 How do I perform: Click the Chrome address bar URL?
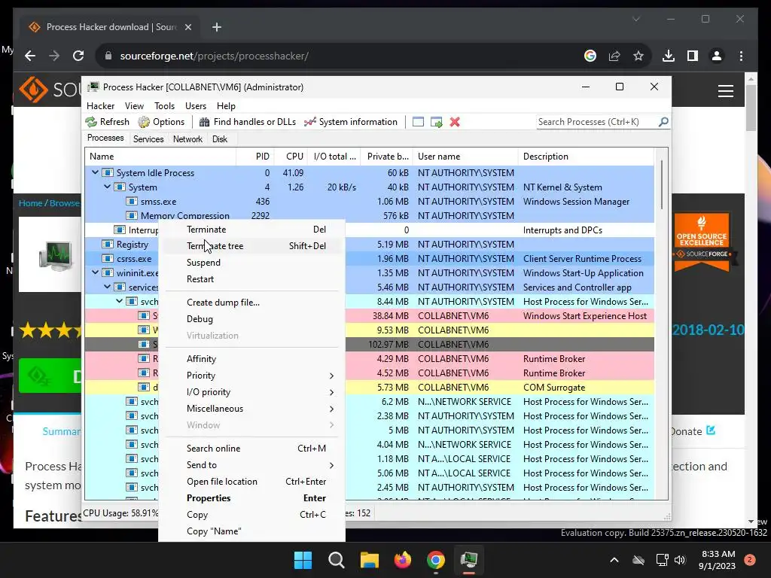[x=215, y=56]
